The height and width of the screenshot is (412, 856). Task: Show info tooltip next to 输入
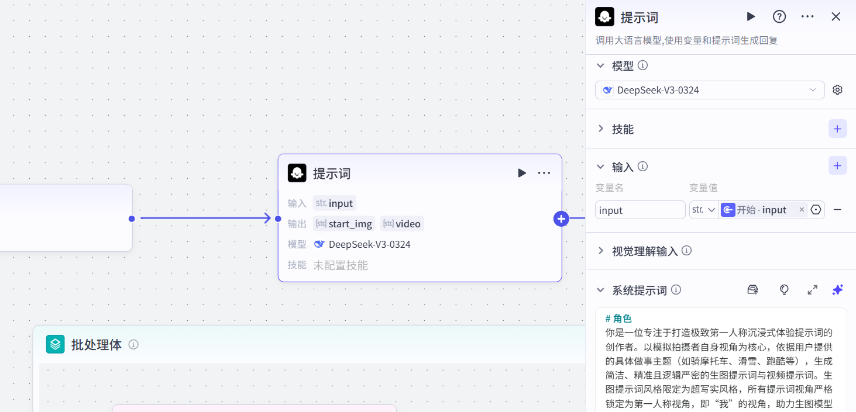coord(642,167)
